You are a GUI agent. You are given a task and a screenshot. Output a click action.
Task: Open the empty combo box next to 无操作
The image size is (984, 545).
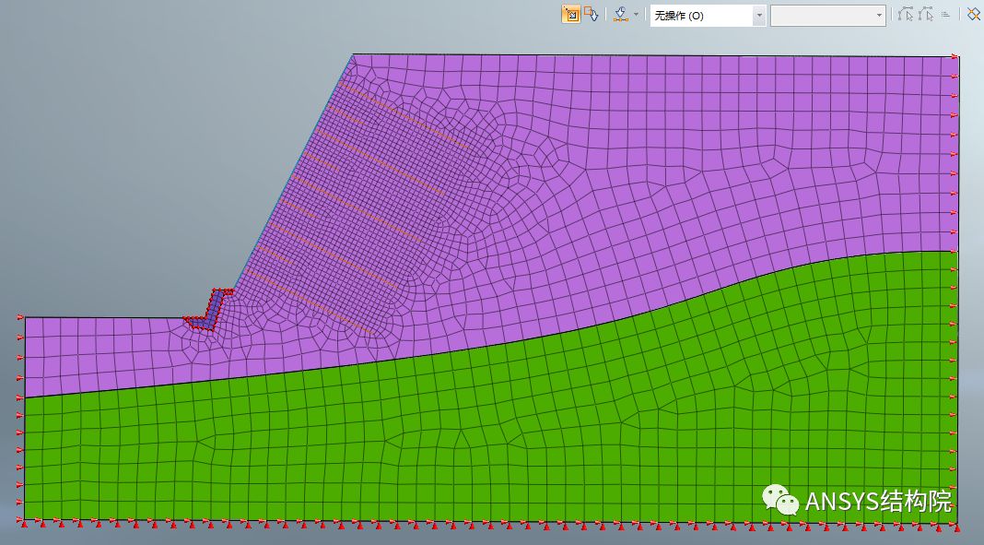pos(827,16)
